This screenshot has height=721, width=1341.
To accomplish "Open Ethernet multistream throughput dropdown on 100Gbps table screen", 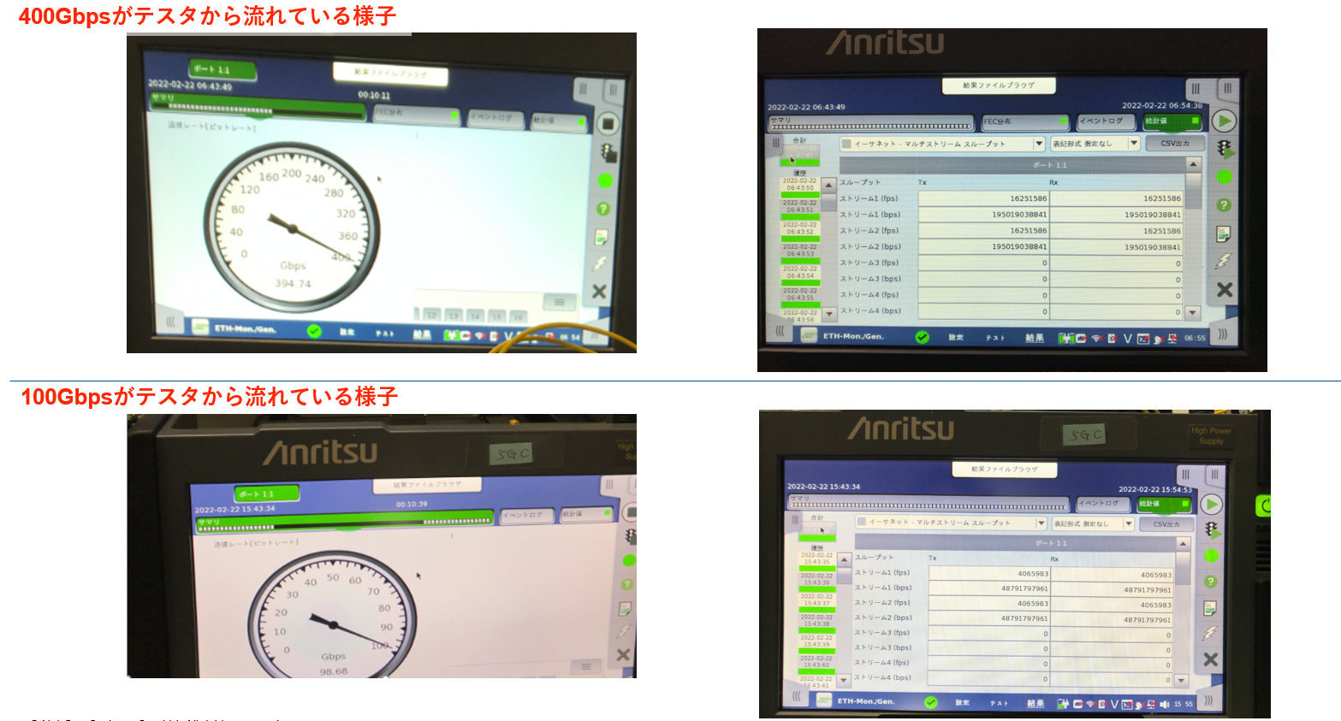I will point(951,523).
